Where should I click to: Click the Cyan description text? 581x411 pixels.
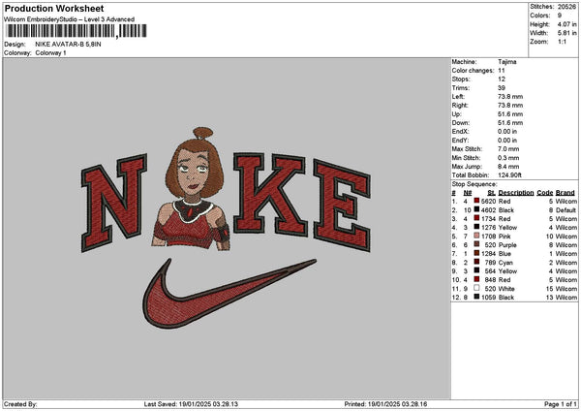(x=505, y=263)
